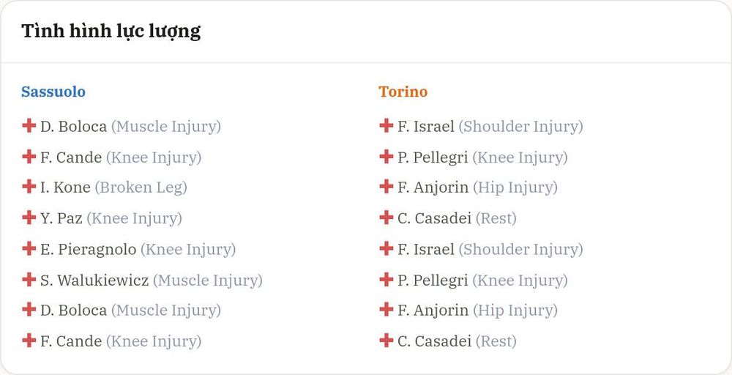732x375 pixels.
Task: Click the red cross icon beside Y. Paz
Action: [29, 218]
